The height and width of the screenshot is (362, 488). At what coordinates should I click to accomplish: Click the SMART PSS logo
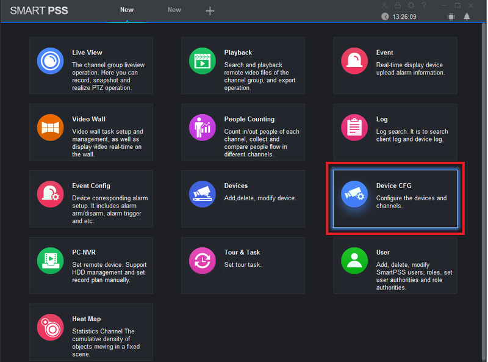click(x=39, y=10)
